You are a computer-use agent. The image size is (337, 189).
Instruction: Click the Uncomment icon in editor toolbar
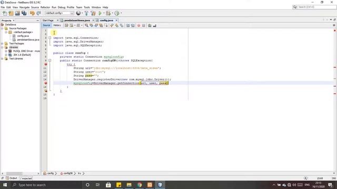pos(154,26)
